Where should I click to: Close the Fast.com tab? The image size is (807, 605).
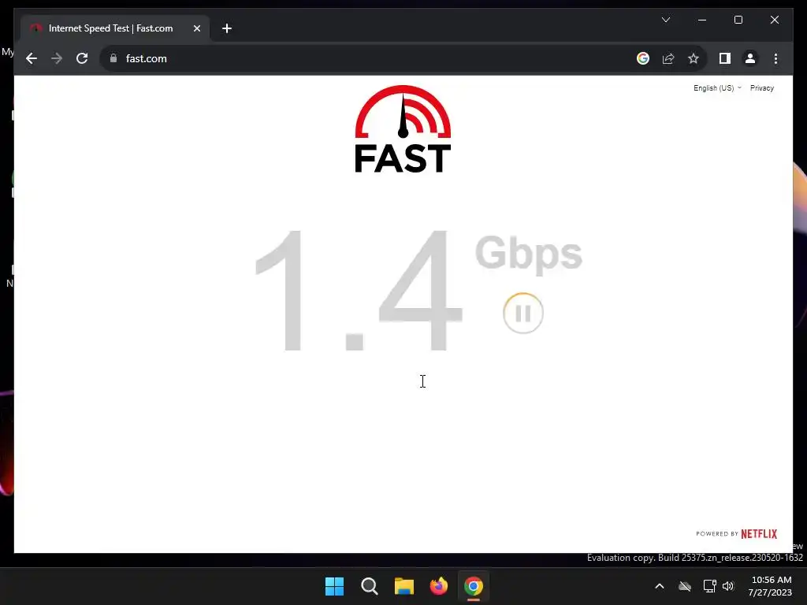pos(196,28)
